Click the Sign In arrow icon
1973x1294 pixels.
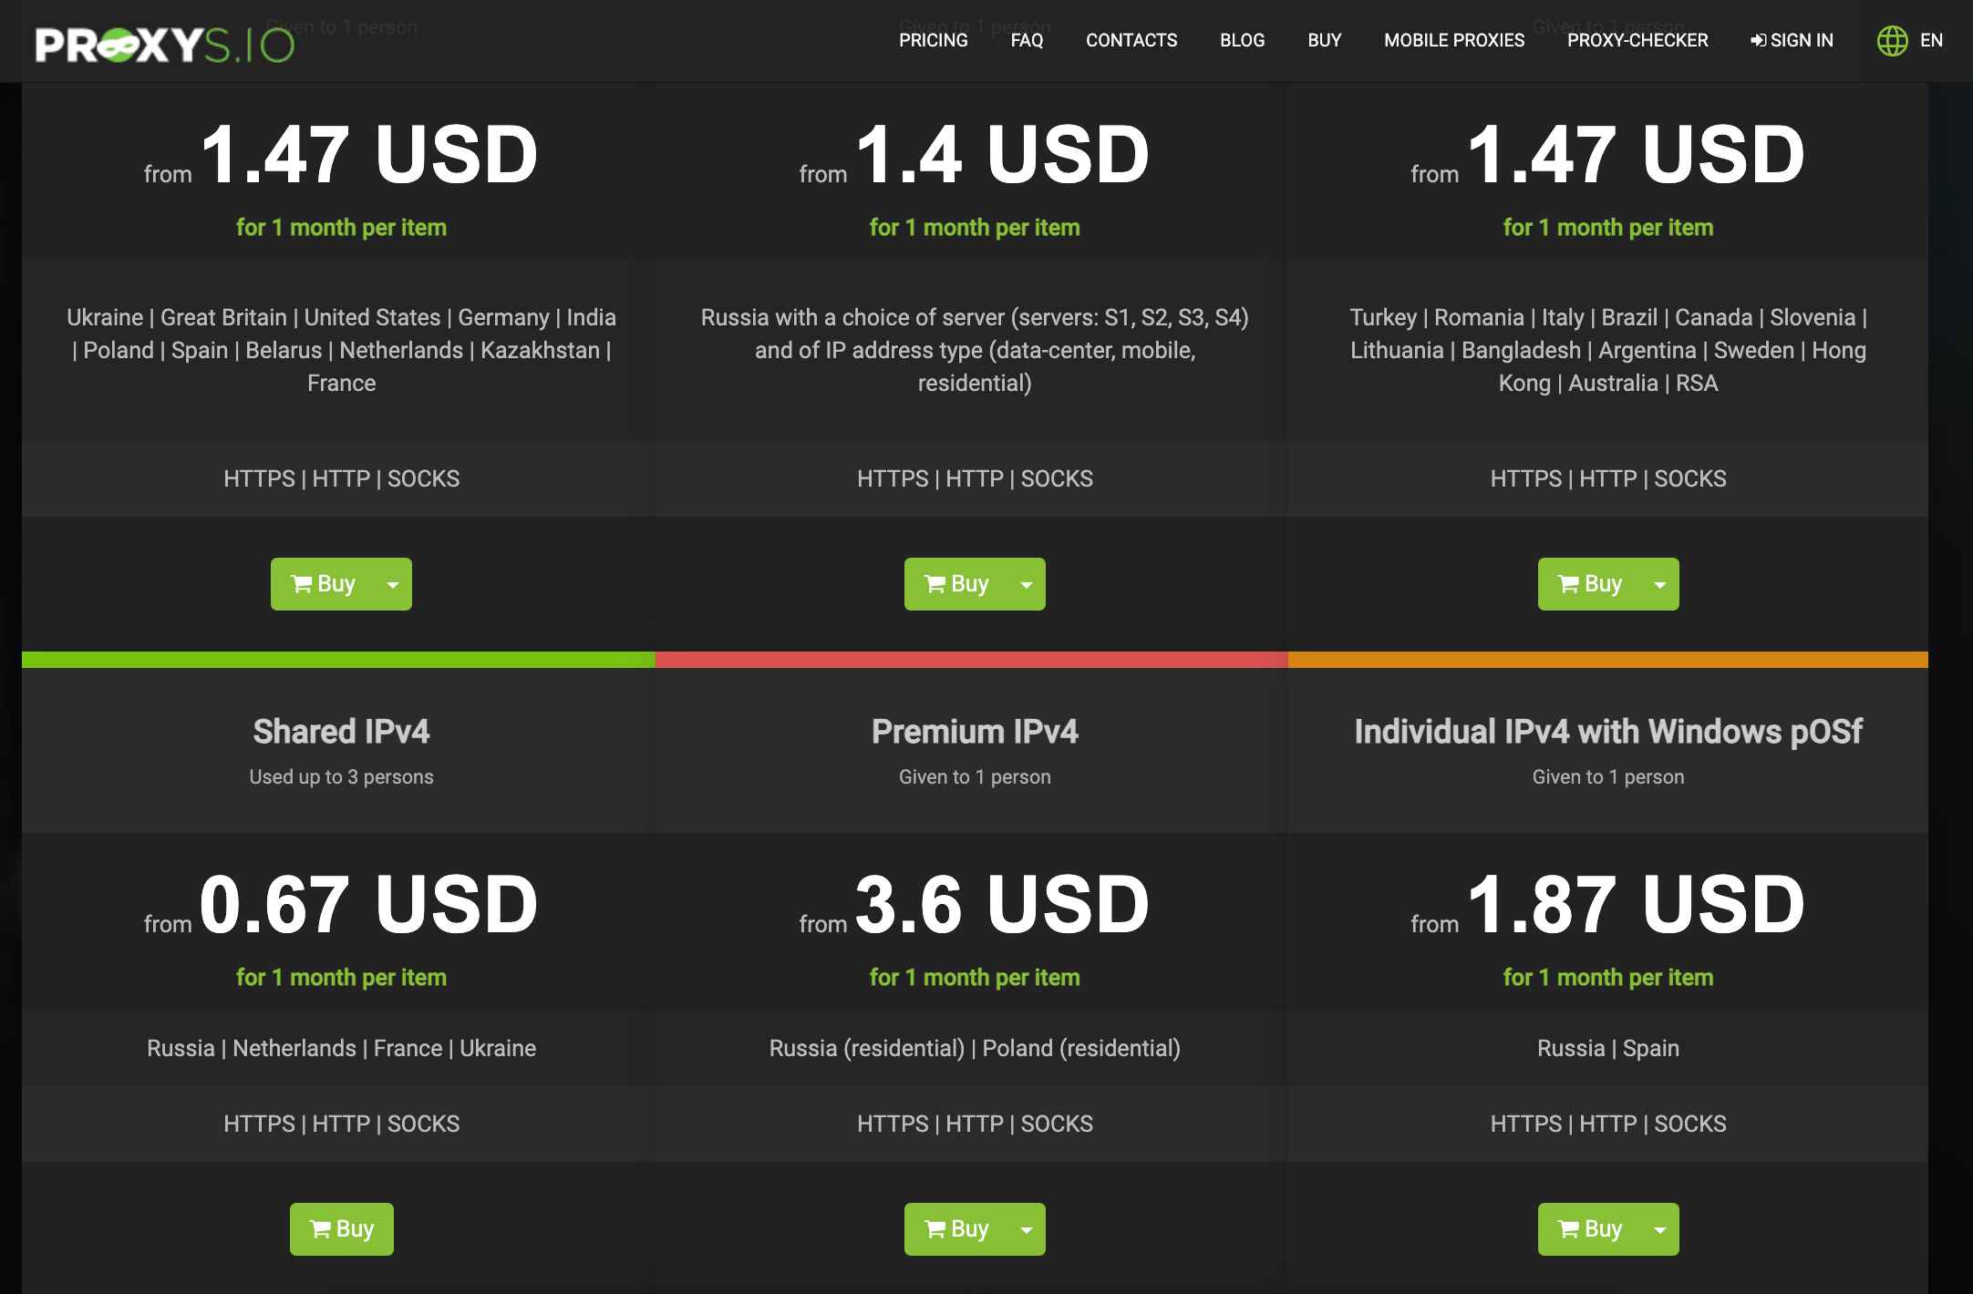[1758, 41]
